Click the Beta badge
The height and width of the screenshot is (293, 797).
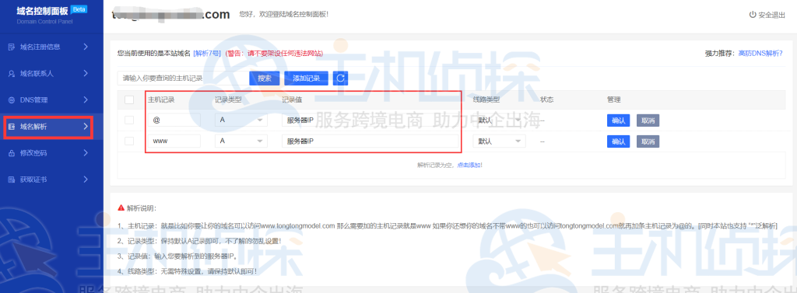click(x=79, y=9)
